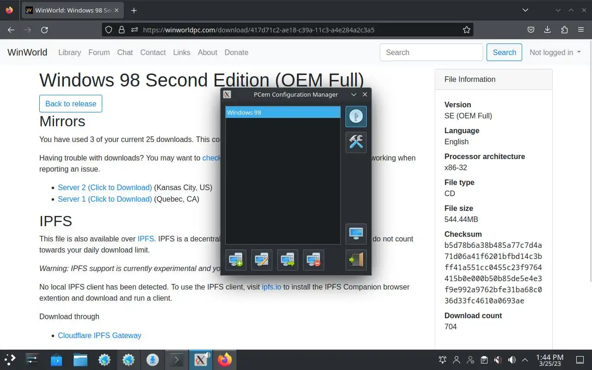Screen dimensions: 592x370
Task: Click the WinWorld site logo text
Action: point(27,52)
